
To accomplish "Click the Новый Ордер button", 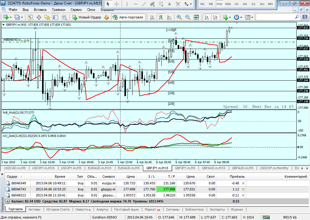I will (x=87, y=17).
